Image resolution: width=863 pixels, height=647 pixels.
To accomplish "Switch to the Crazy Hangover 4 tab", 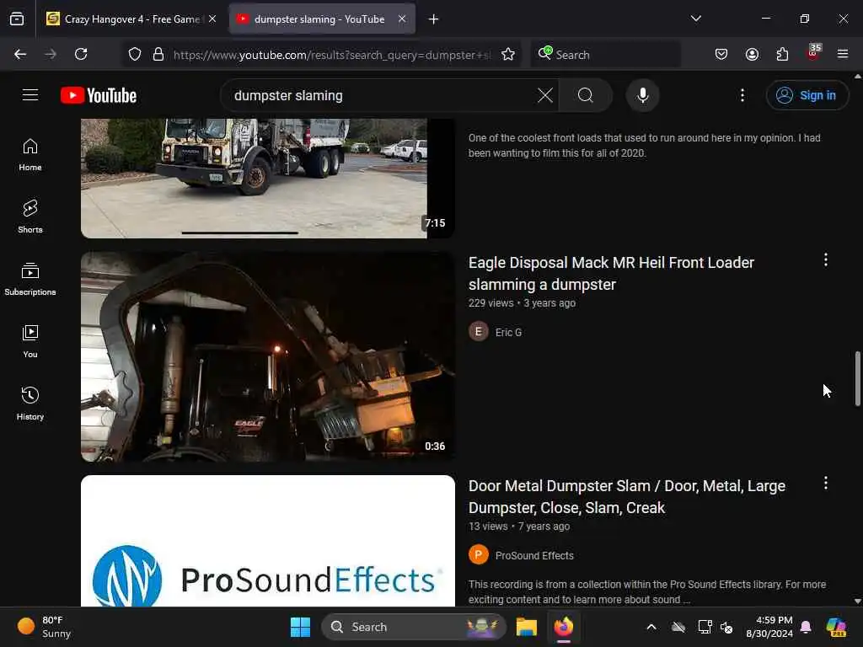I will 131,19.
